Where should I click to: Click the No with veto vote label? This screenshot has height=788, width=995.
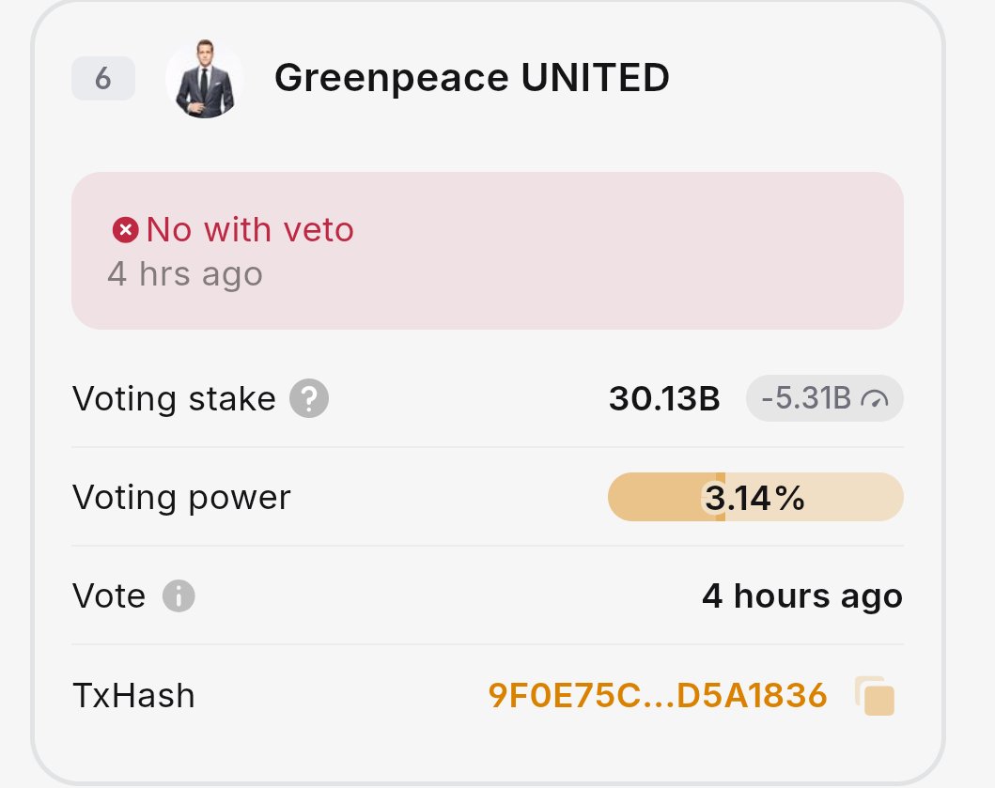point(250,229)
